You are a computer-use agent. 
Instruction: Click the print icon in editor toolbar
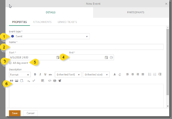[x=55, y=81]
